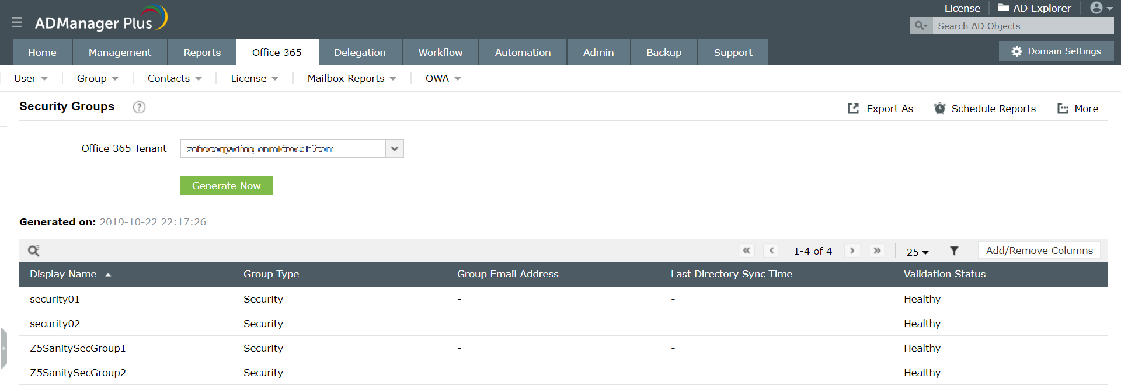
Task: Go to first page of results
Action: [746, 251]
